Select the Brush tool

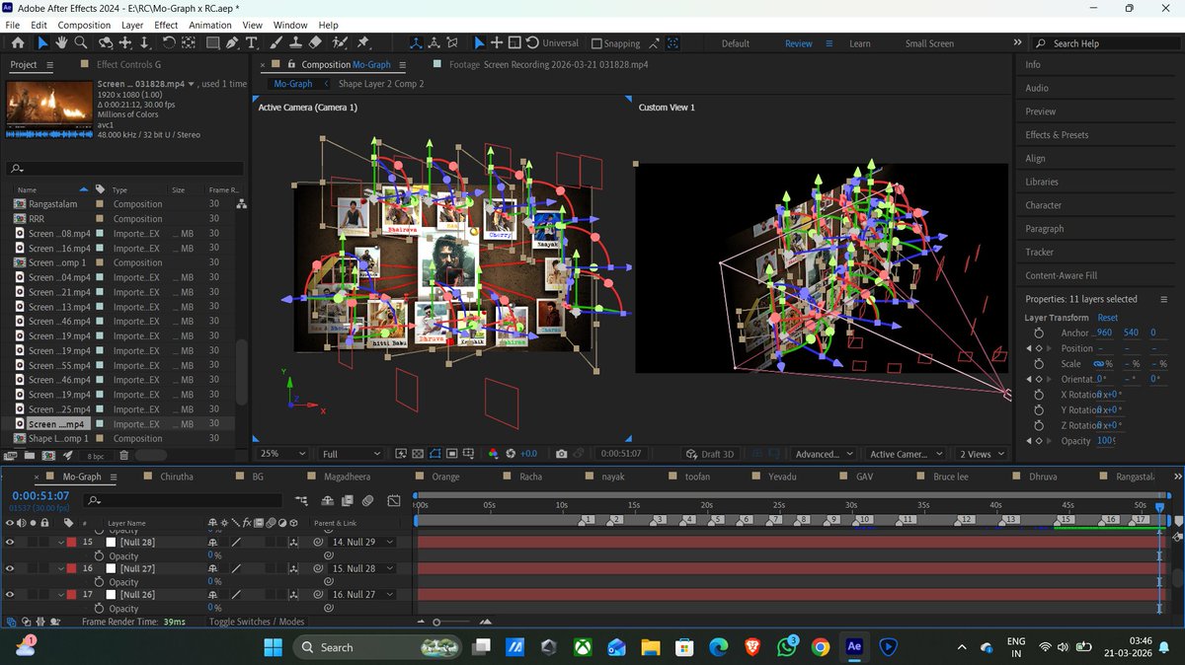click(x=276, y=43)
